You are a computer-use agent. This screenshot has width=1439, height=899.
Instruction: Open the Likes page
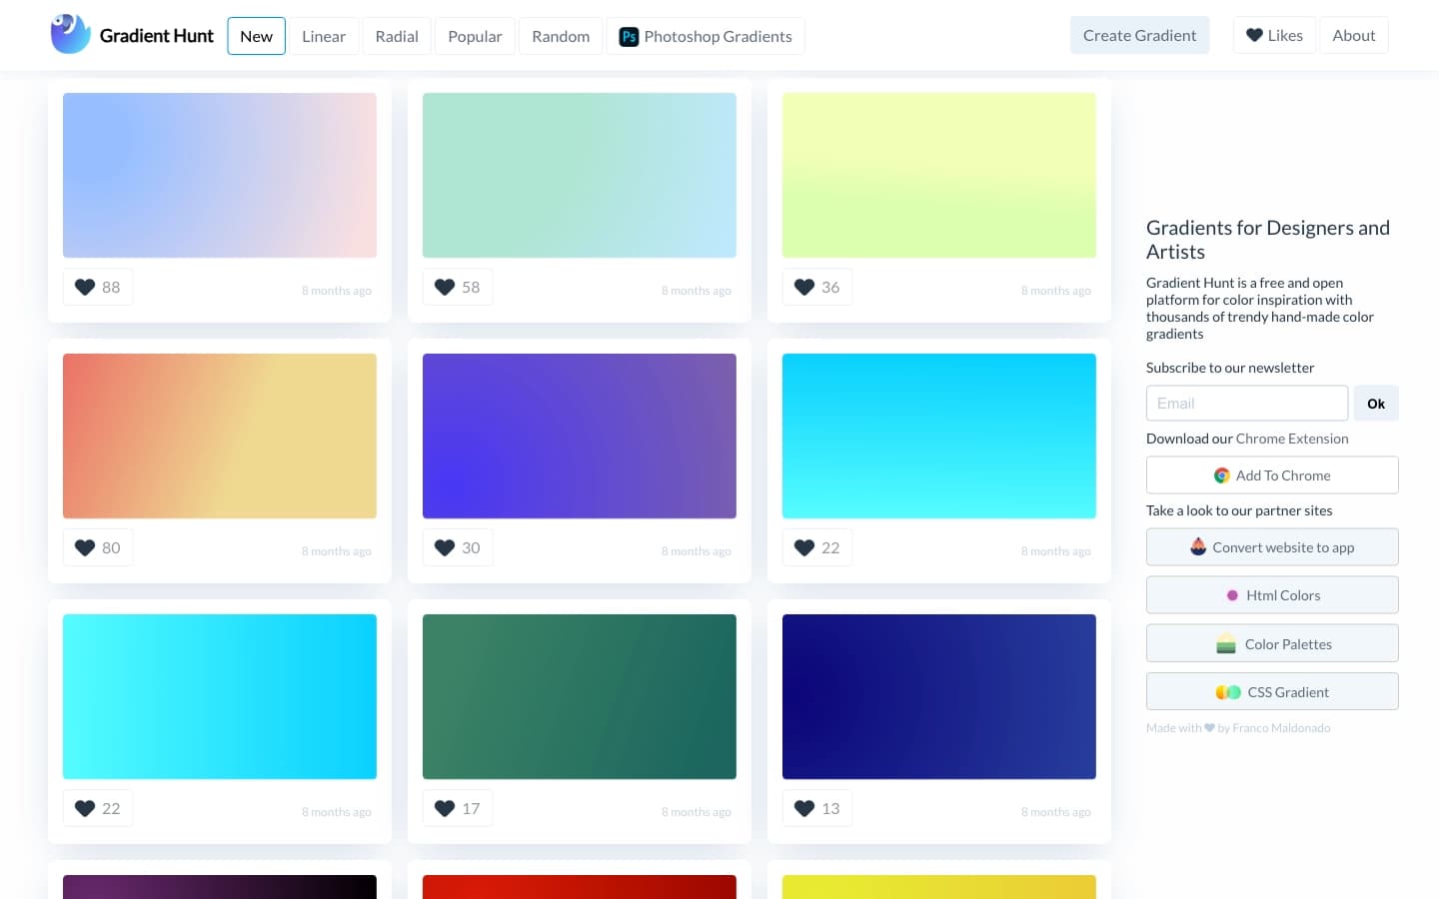[1274, 35]
